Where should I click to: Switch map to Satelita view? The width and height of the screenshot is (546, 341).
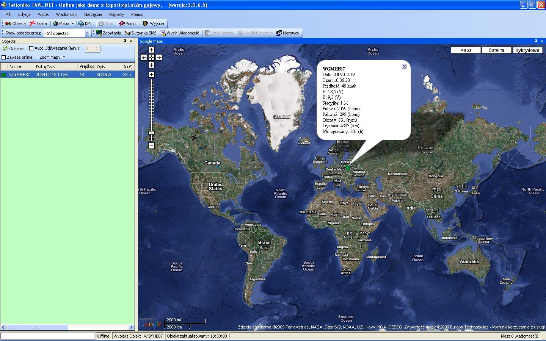pyautogui.click(x=497, y=50)
